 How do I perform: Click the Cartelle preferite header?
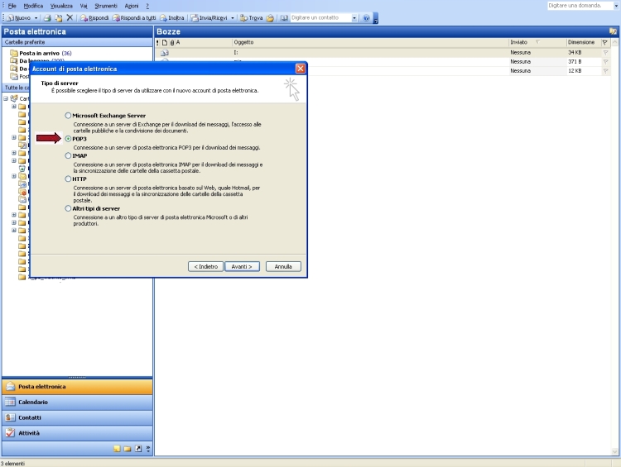point(77,42)
